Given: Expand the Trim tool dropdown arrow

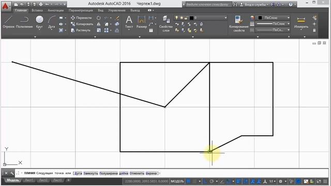Looking at the screenshot, I should tap(111, 18).
